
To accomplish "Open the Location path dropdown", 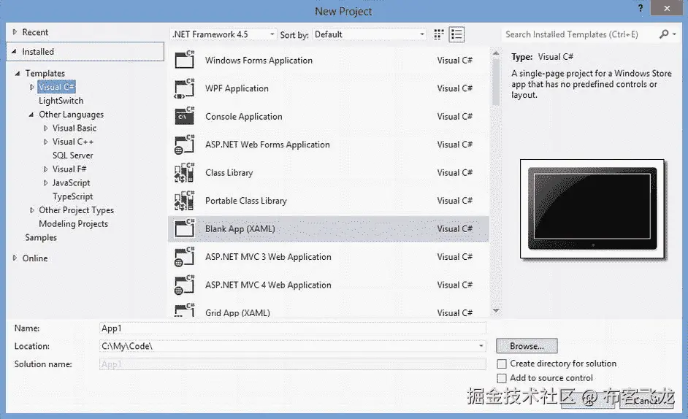I will point(481,346).
